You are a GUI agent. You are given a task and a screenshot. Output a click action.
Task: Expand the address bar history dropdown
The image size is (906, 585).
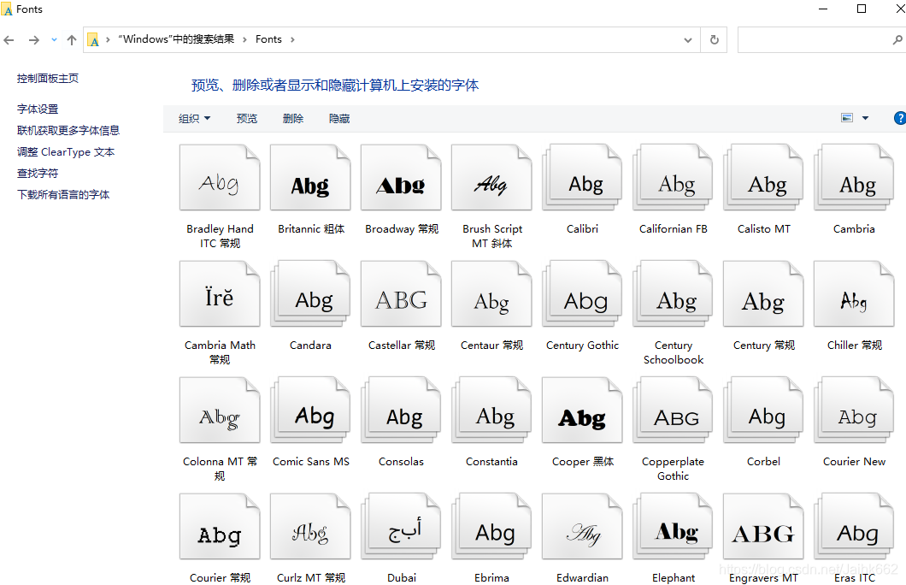[687, 40]
